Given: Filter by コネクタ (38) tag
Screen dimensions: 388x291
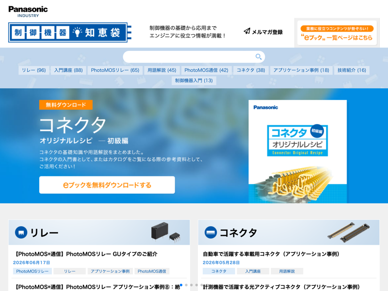Looking at the screenshot, I should pyautogui.click(x=251, y=70).
